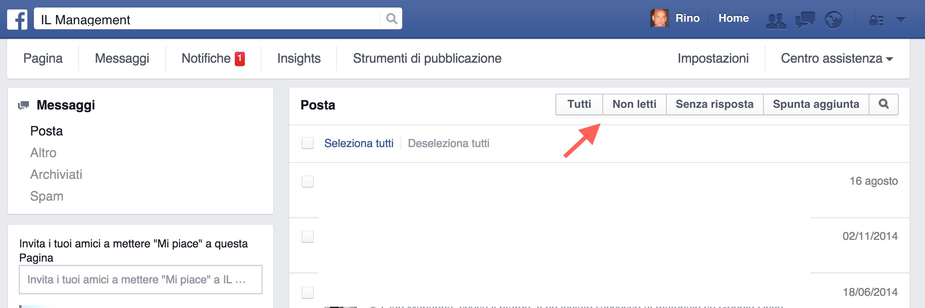Image resolution: width=925 pixels, height=308 pixels.
Task: Filter messages by Senza risposta
Action: coord(714,104)
